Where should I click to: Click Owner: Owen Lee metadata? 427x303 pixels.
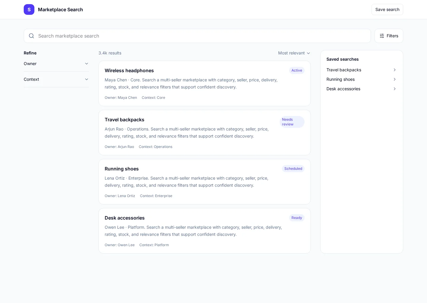(x=120, y=245)
